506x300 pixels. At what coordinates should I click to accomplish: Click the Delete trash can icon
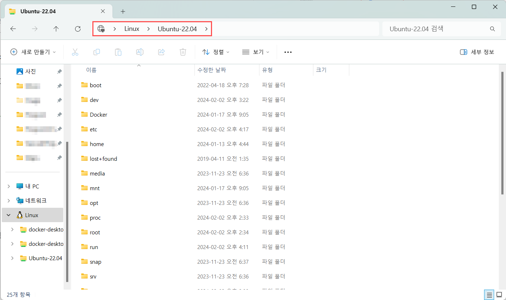pyautogui.click(x=183, y=52)
